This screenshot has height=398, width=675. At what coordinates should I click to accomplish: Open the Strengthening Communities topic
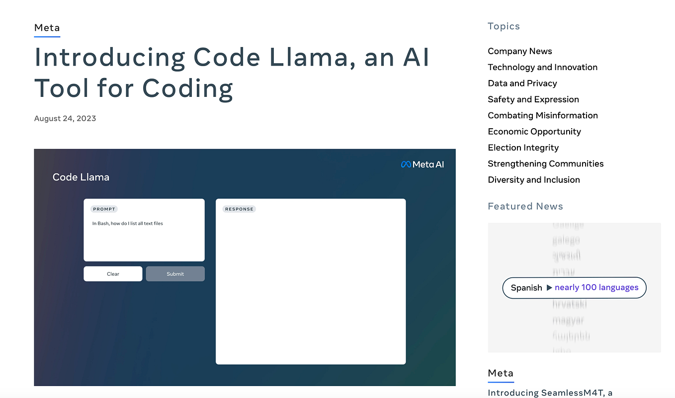point(545,163)
